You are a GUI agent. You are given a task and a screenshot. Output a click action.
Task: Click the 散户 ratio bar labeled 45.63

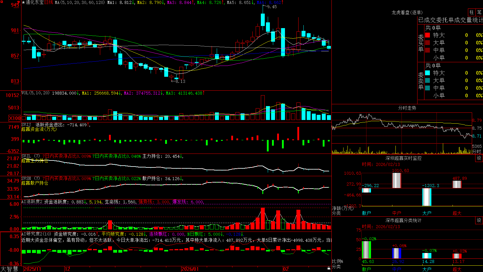[x=366, y=250]
